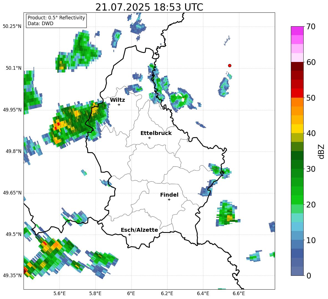Click the colorbar label 40
Image resolution: width=328 pixels, height=299 pixels.
(x=311, y=133)
